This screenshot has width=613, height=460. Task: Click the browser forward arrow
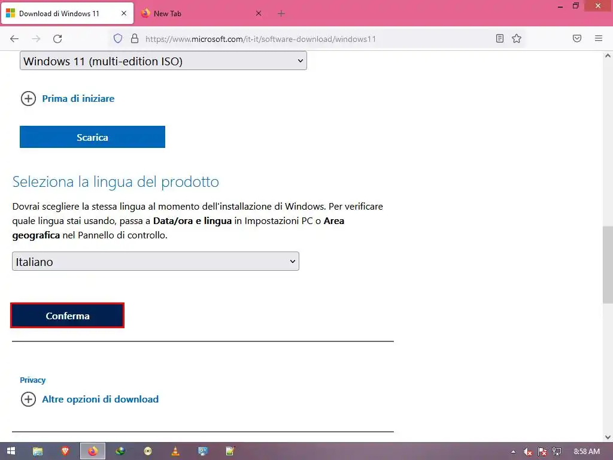click(36, 39)
